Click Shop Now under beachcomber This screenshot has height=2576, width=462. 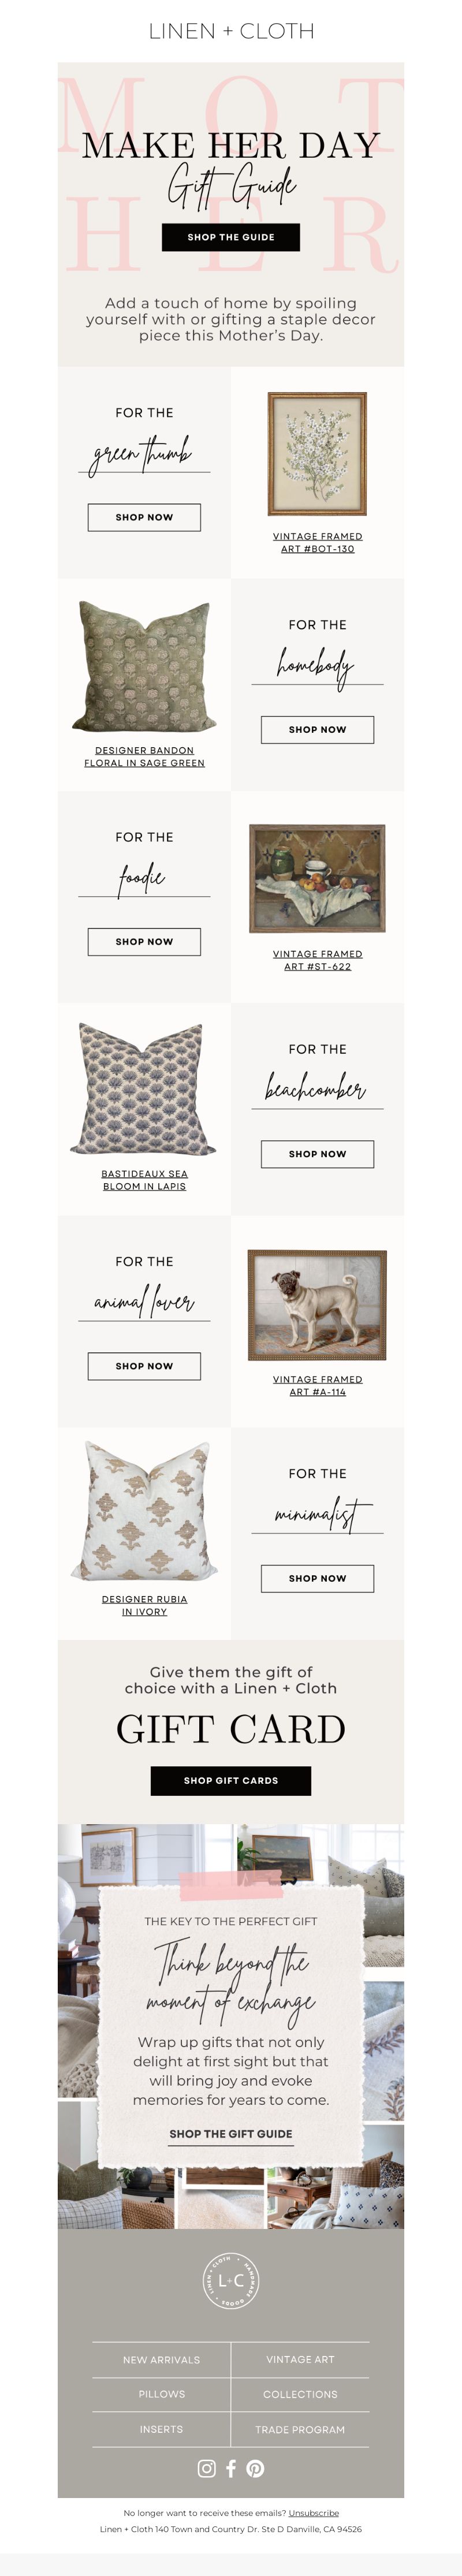click(x=318, y=1153)
